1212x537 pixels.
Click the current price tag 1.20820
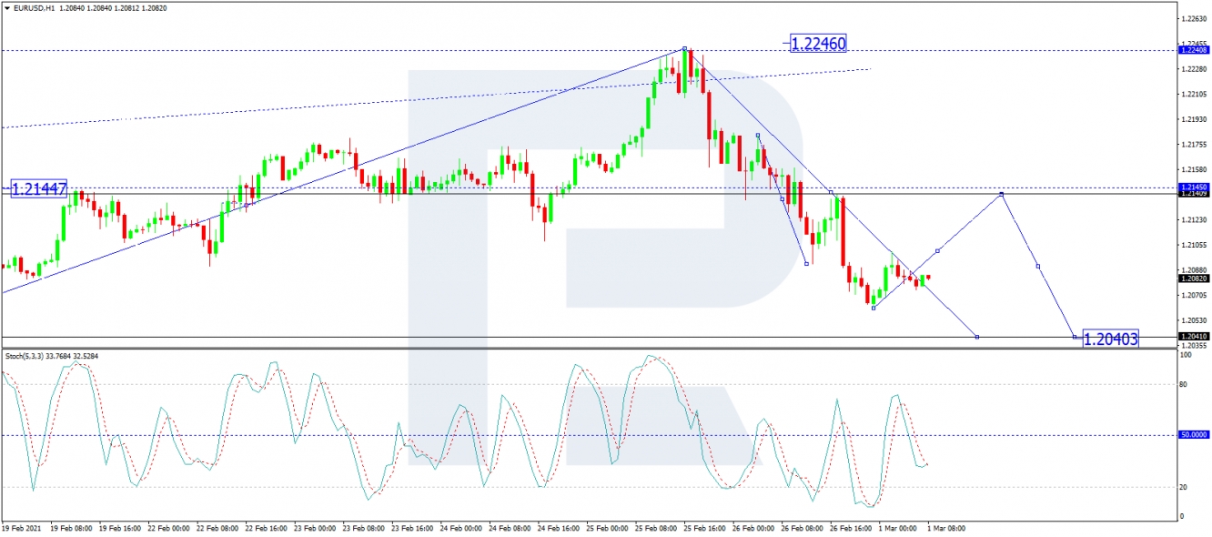[1193, 279]
